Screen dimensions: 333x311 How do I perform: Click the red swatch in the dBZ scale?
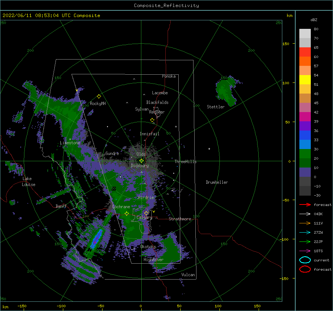coord(305,52)
